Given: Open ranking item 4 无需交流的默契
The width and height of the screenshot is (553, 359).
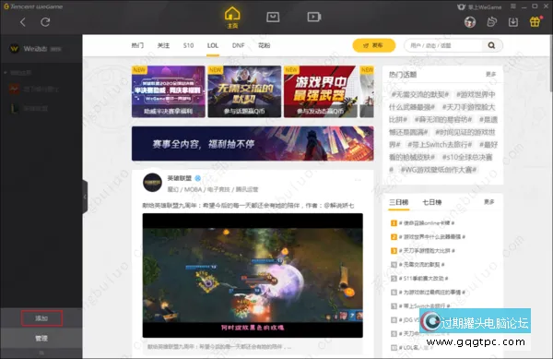Looking at the screenshot, I should (x=418, y=264).
